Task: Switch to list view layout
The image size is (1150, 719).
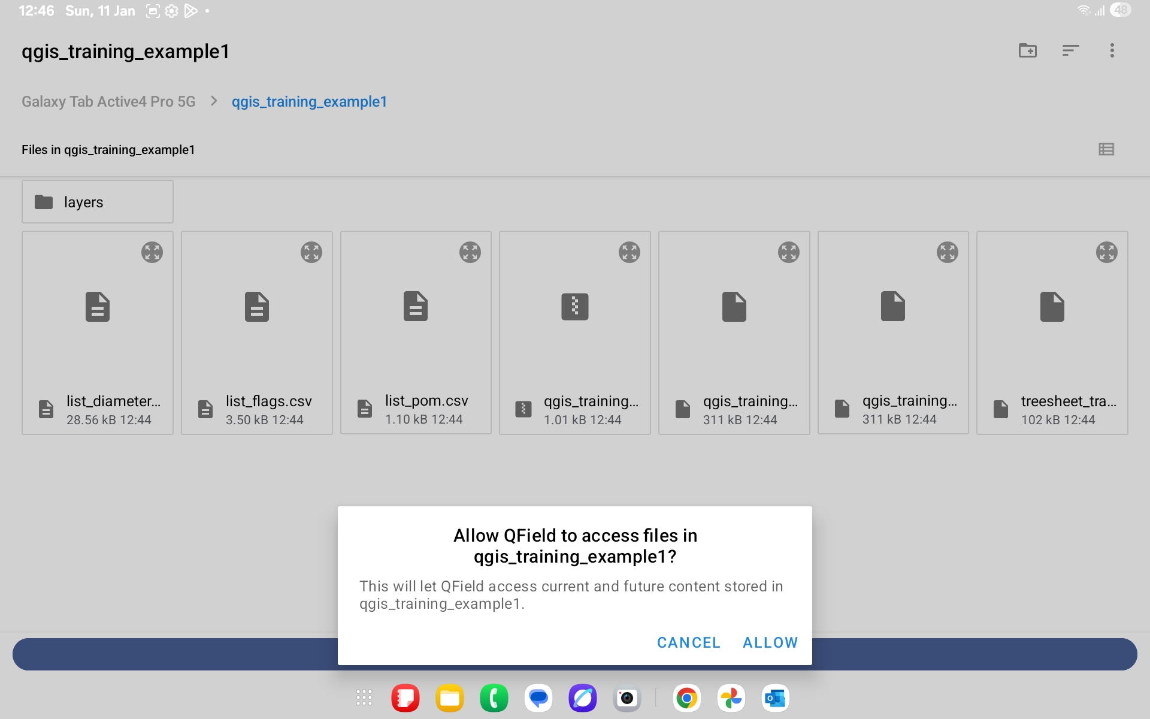Action: pos(1106,149)
